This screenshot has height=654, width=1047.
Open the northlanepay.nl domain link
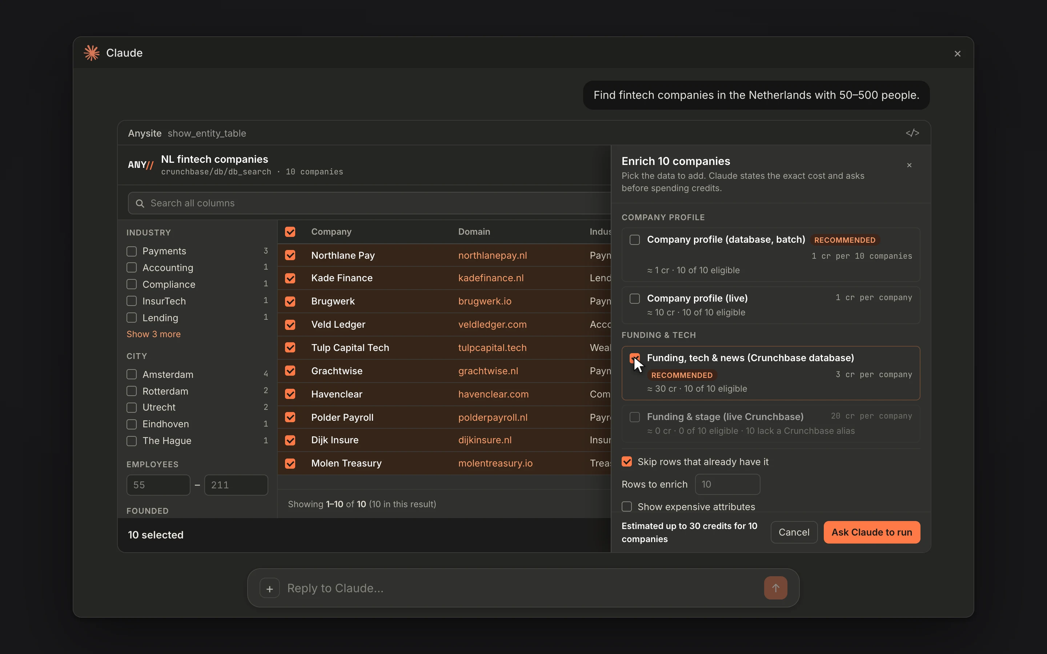(x=492, y=255)
